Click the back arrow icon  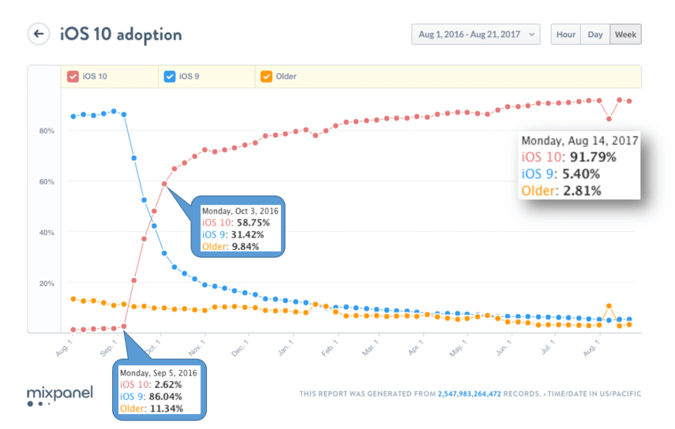click(38, 34)
